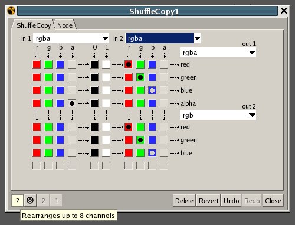The image size is (295, 225).
Task: Set out 1 green from in 1 green
Action: pos(48,77)
